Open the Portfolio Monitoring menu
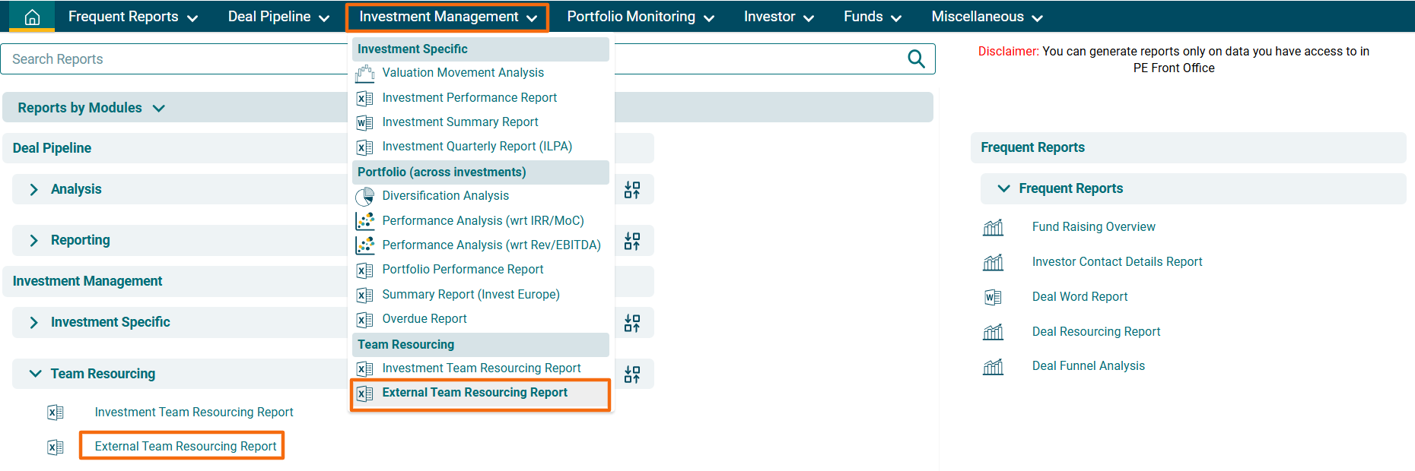1415x471 pixels. tap(640, 17)
